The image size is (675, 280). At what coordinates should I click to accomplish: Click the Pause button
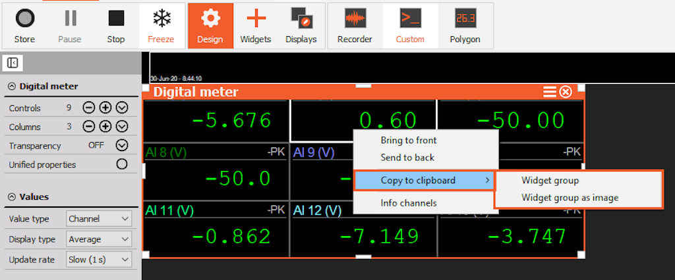click(70, 26)
